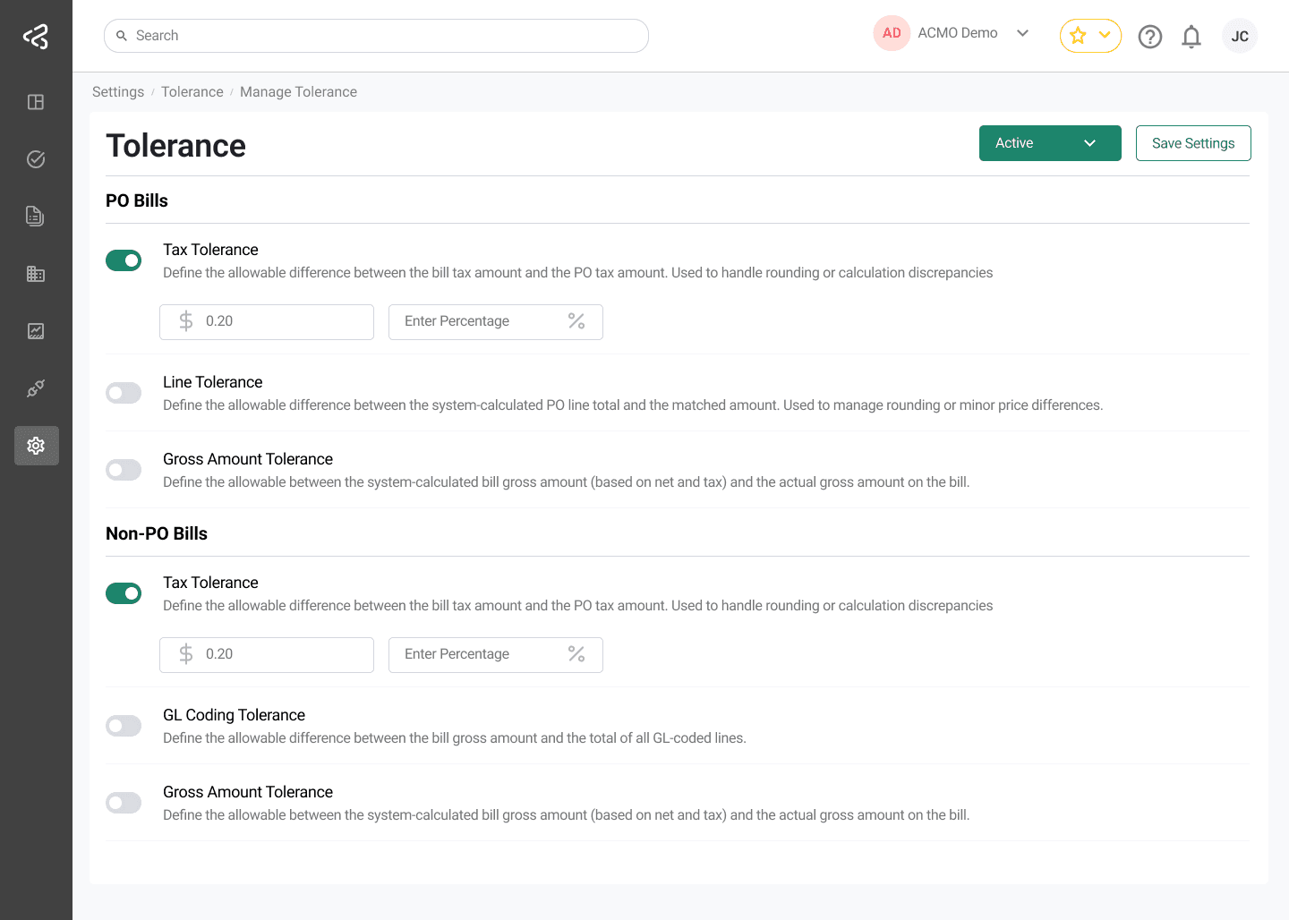Screen dimensions: 1289x920
Task: Open the Bills documents icon in sidebar
Action: [x=36, y=216]
